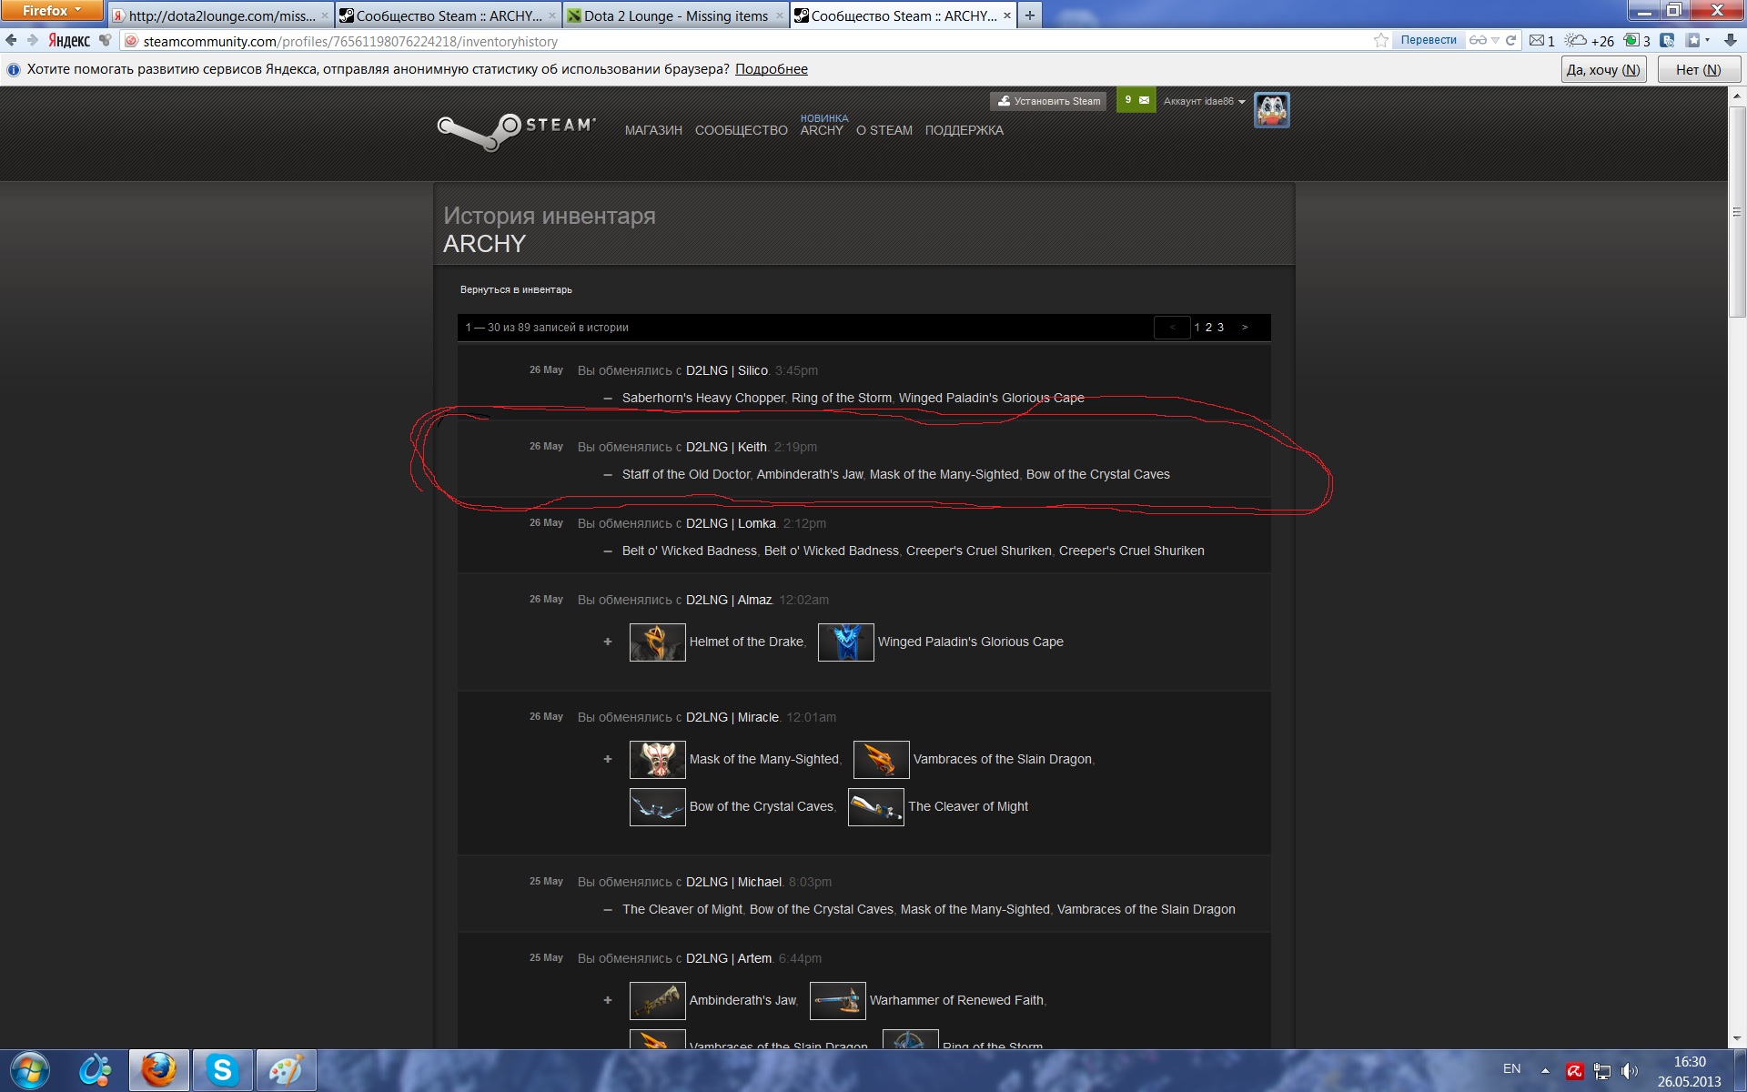Click the next page arrow in pagination

pyautogui.click(x=1245, y=328)
